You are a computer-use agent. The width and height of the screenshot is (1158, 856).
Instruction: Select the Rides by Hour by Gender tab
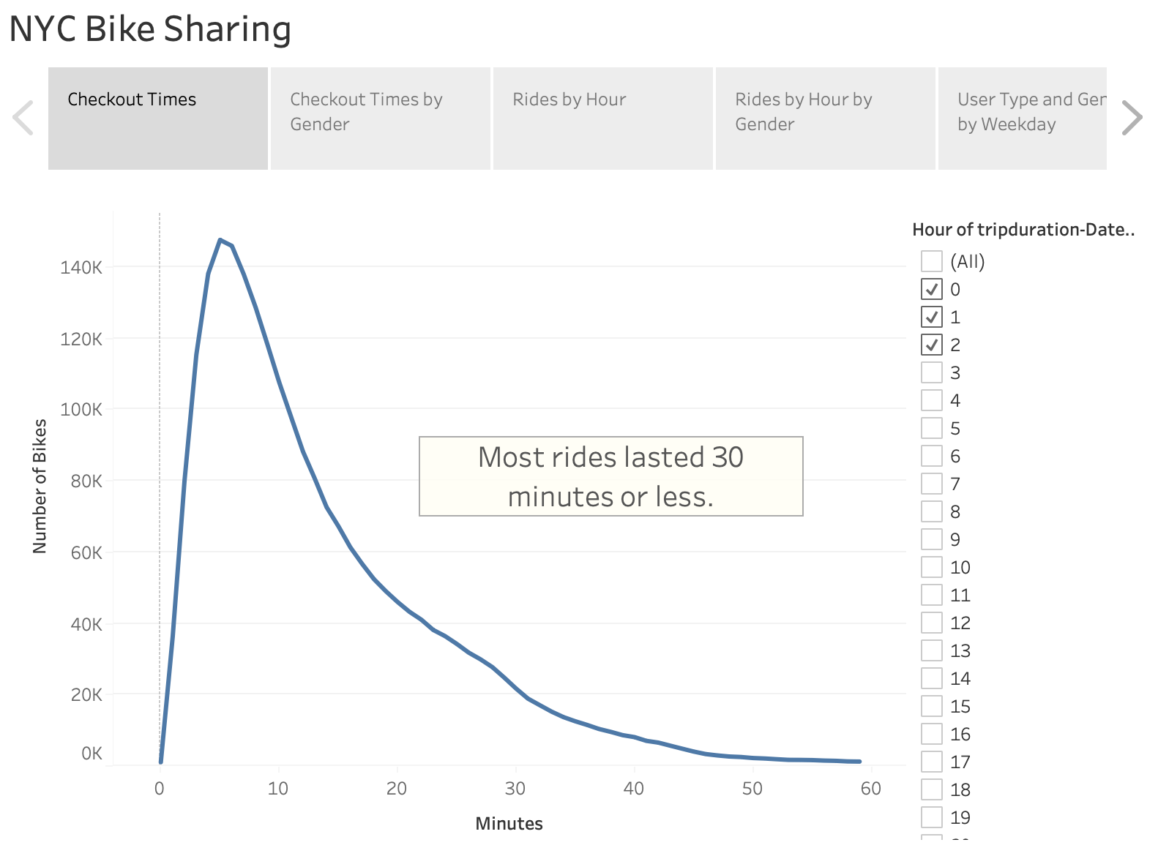click(825, 117)
